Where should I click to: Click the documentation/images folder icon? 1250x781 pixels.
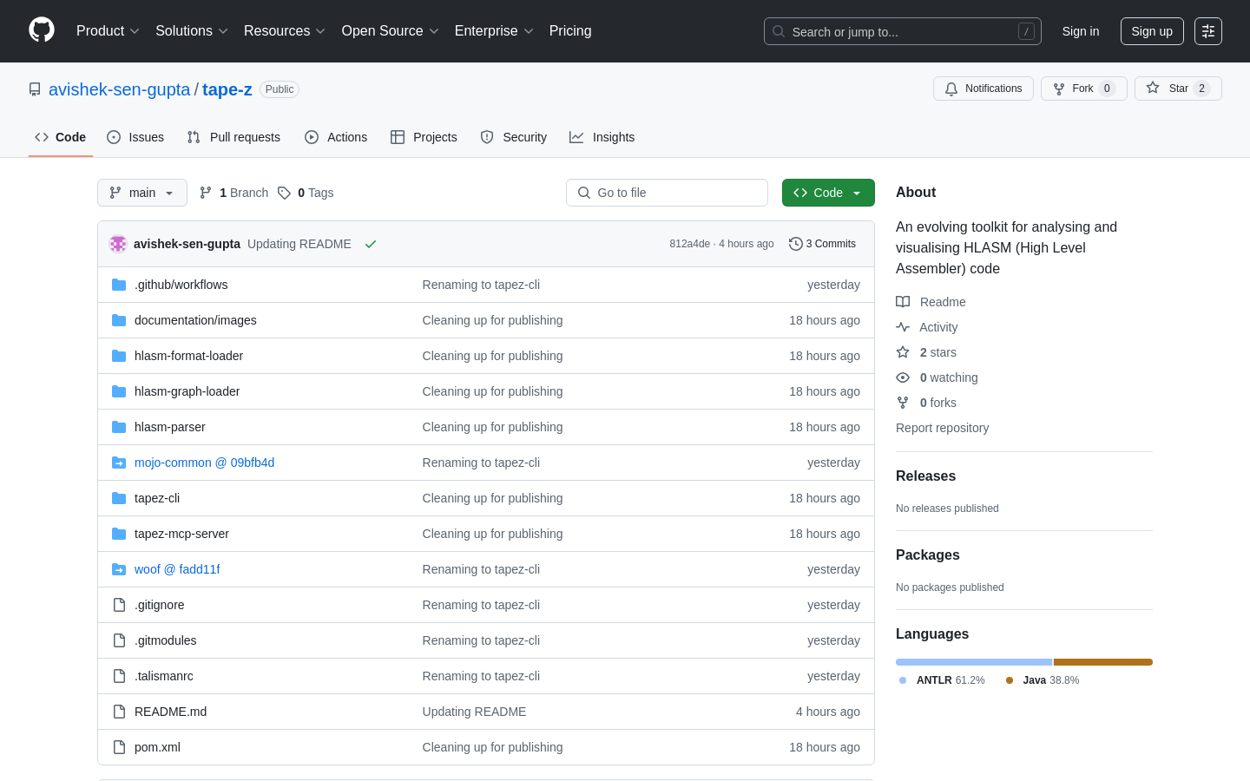tap(119, 320)
